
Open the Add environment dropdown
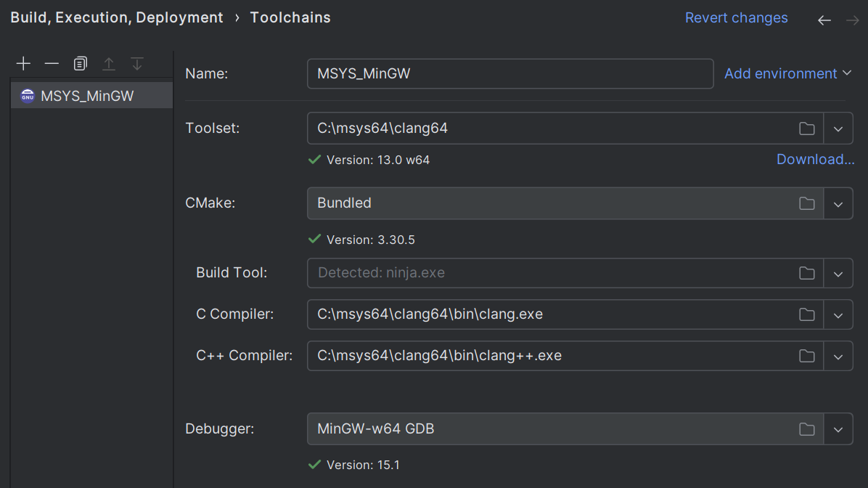(787, 73)
